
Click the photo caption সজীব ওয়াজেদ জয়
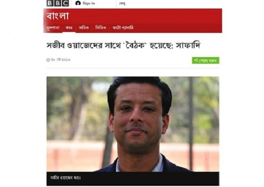(x=66, y=178)
